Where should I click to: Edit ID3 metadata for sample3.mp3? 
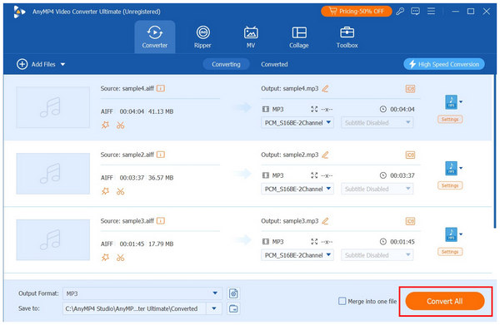pyautogui.click(x=410, y=221)
